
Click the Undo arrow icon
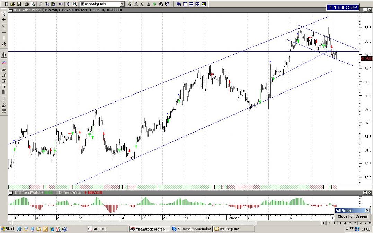pos(61,4)
